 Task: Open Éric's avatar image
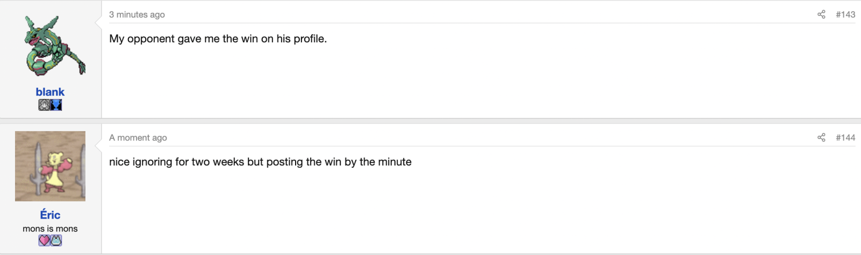50,166
